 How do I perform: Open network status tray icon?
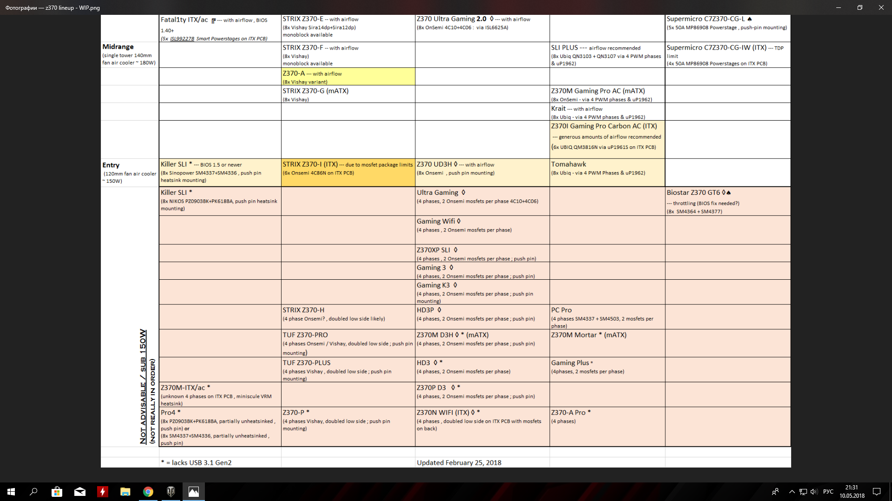803,492
